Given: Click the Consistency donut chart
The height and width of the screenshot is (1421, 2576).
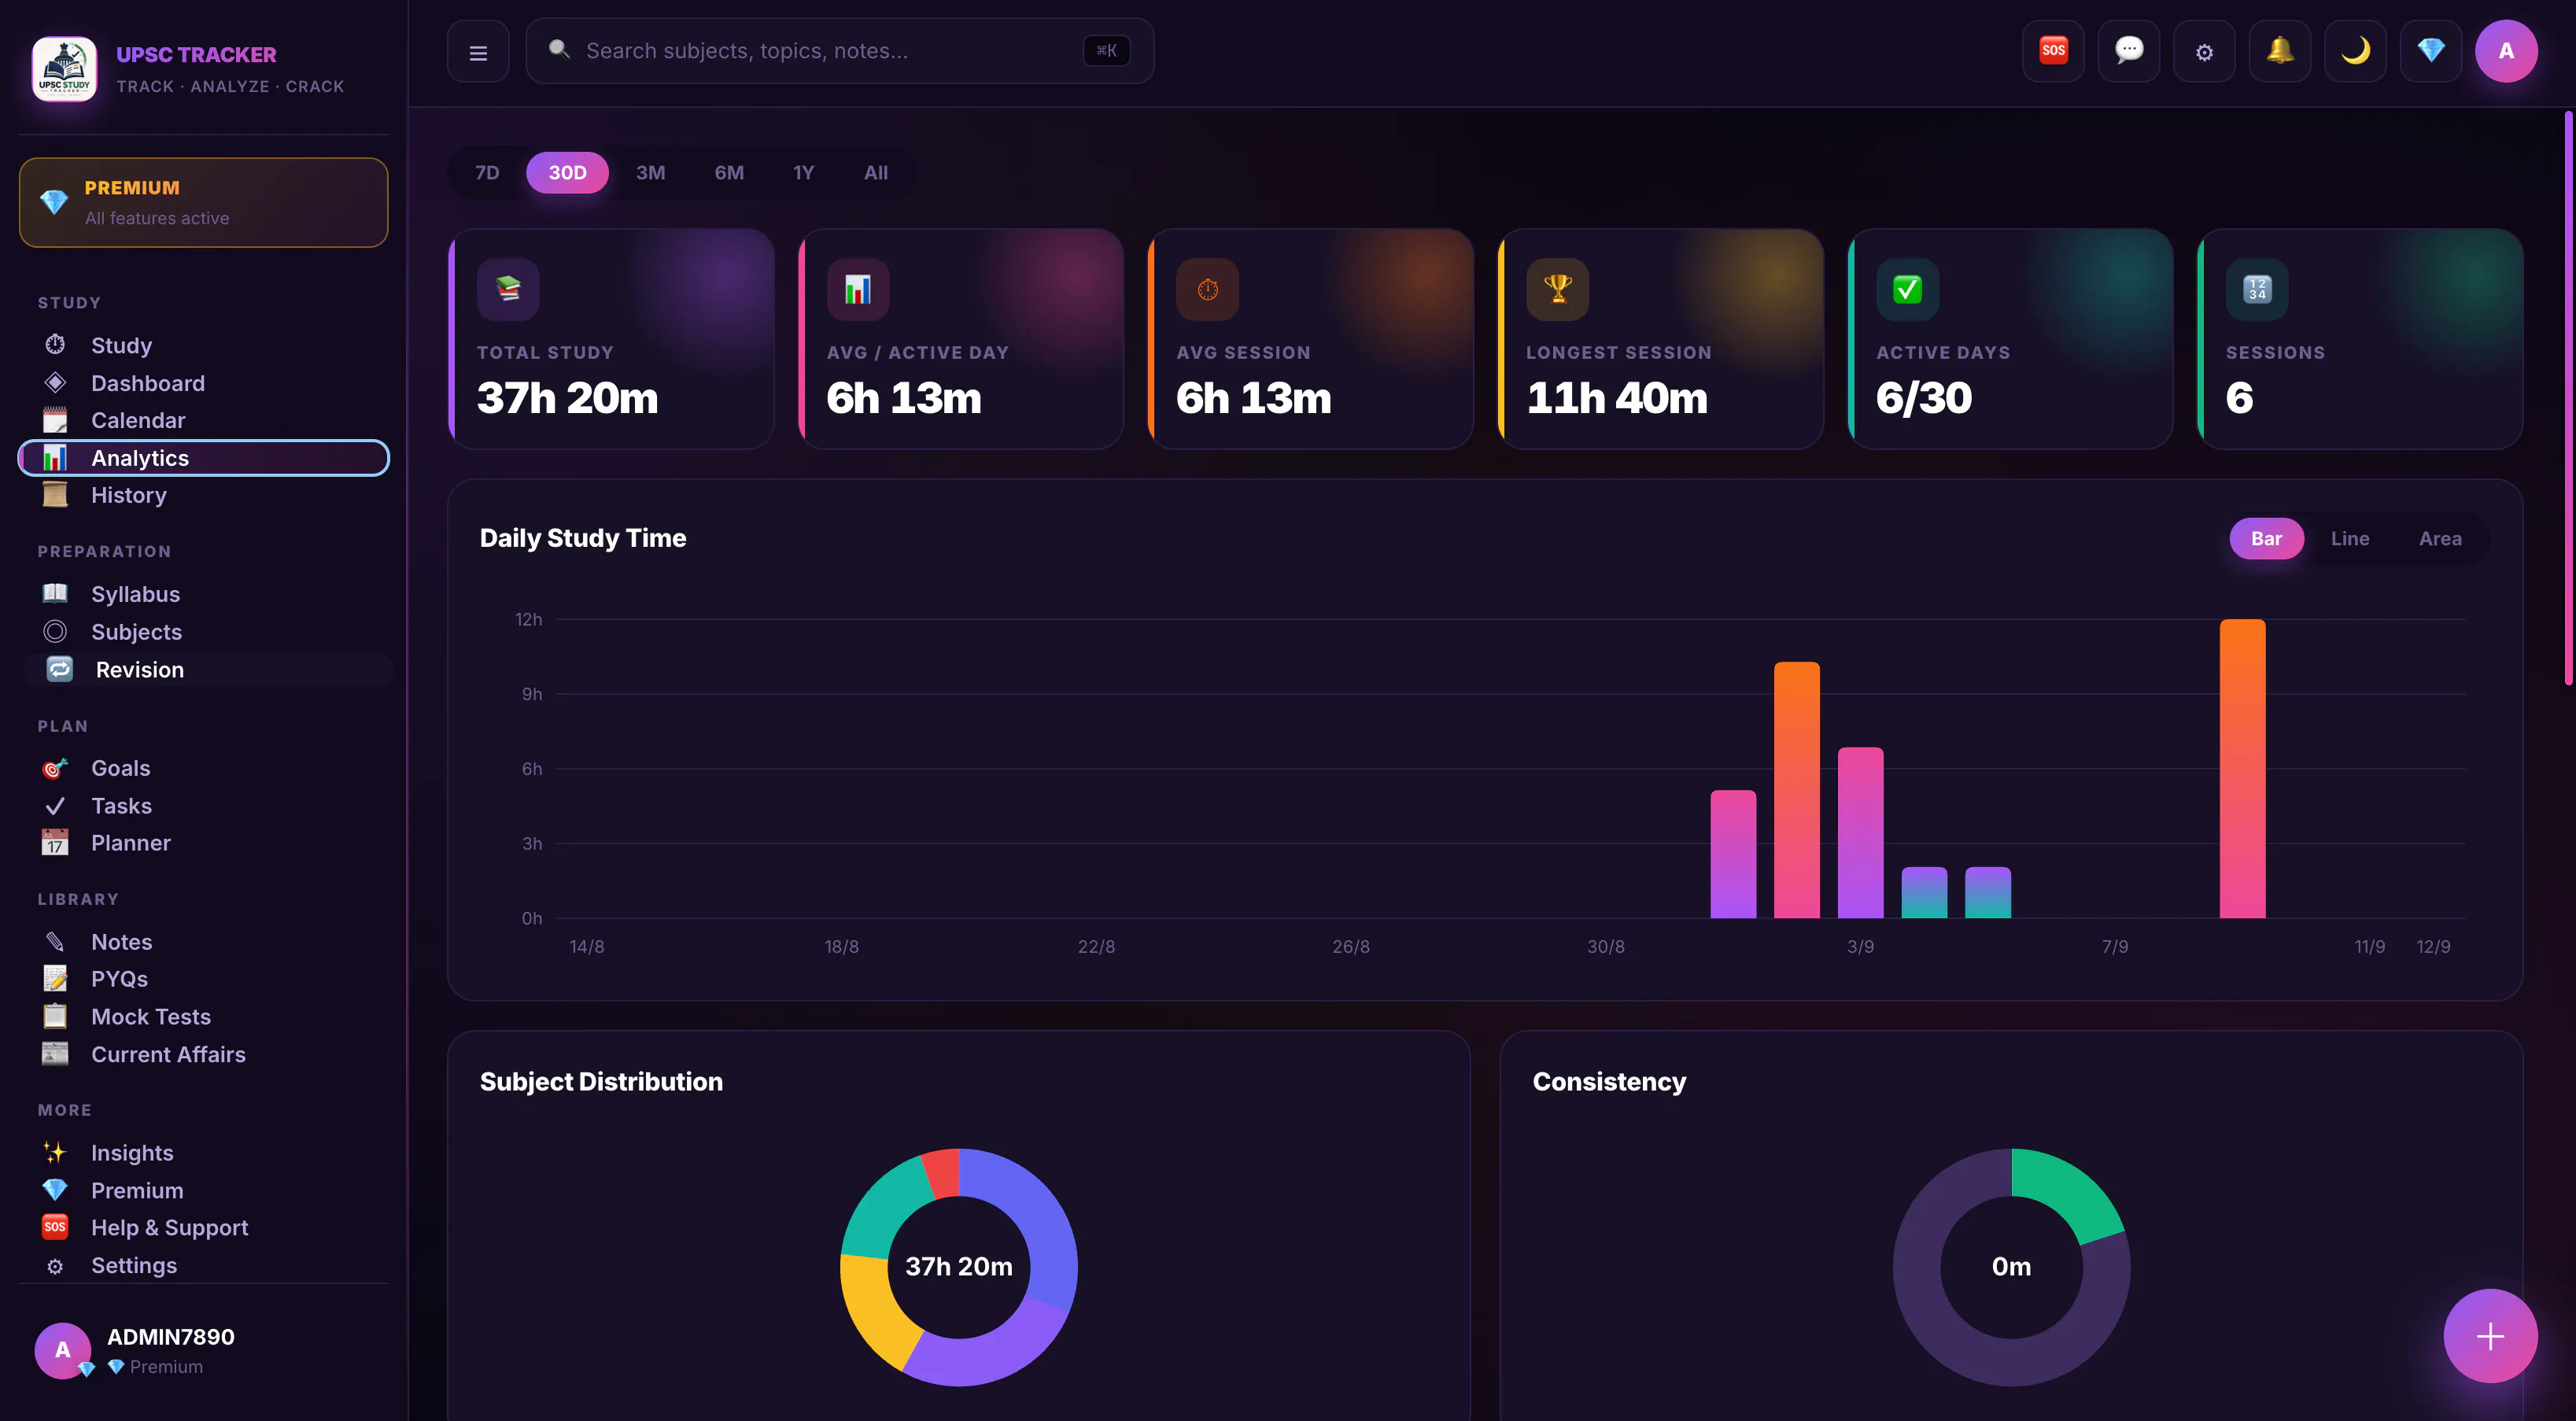Looking at the screenshot, I should click(2011, 1267).
